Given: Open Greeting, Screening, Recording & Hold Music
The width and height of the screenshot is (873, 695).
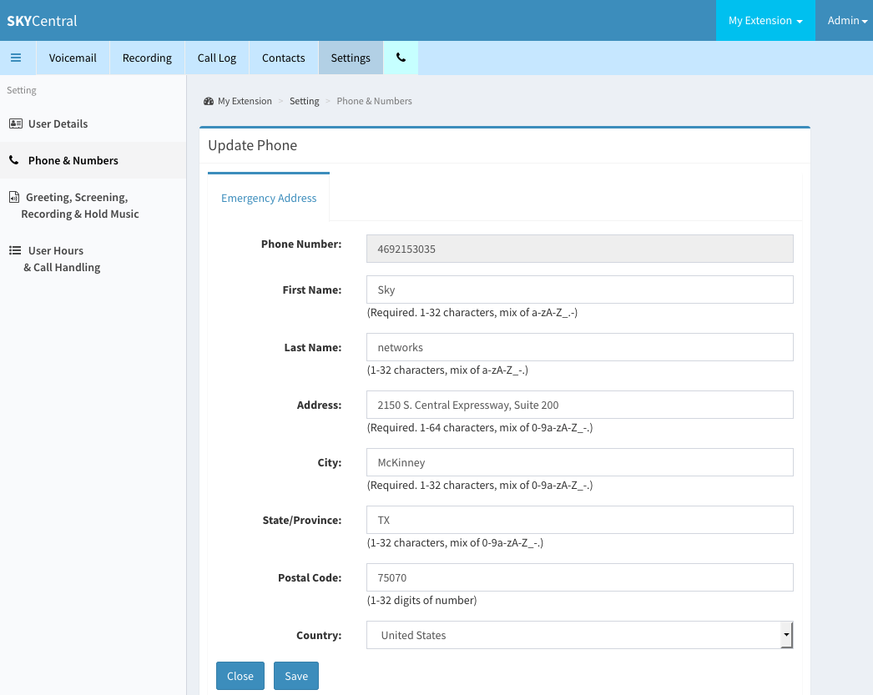Looking at the screenshot, I should [x=93, y=205].
